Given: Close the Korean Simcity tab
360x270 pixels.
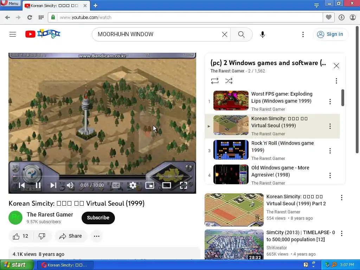Looking at the screenshot, I should (85, 6).
